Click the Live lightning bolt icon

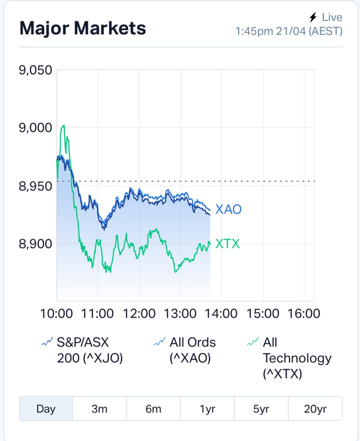[x=313, y=17]
